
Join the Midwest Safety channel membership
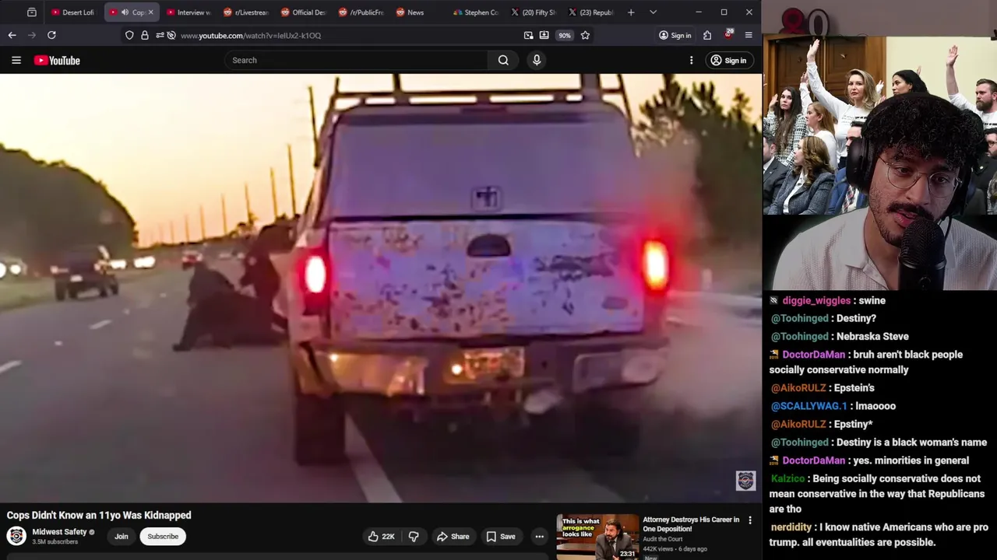(122, 536)
